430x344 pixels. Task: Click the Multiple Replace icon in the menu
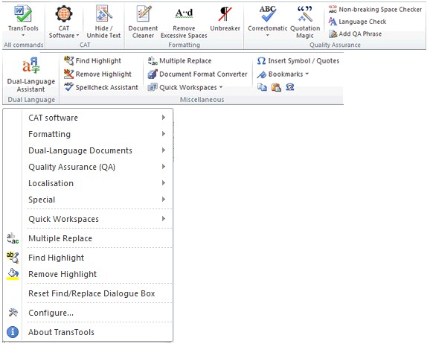pyautogui.click(x=13, y=238)
